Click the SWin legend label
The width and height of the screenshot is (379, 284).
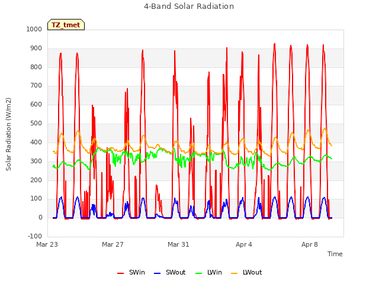tap(137, 272)
